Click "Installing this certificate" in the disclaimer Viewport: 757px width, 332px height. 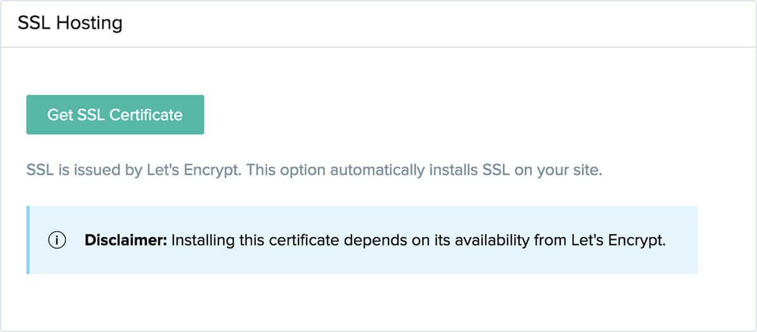(238, 240)
